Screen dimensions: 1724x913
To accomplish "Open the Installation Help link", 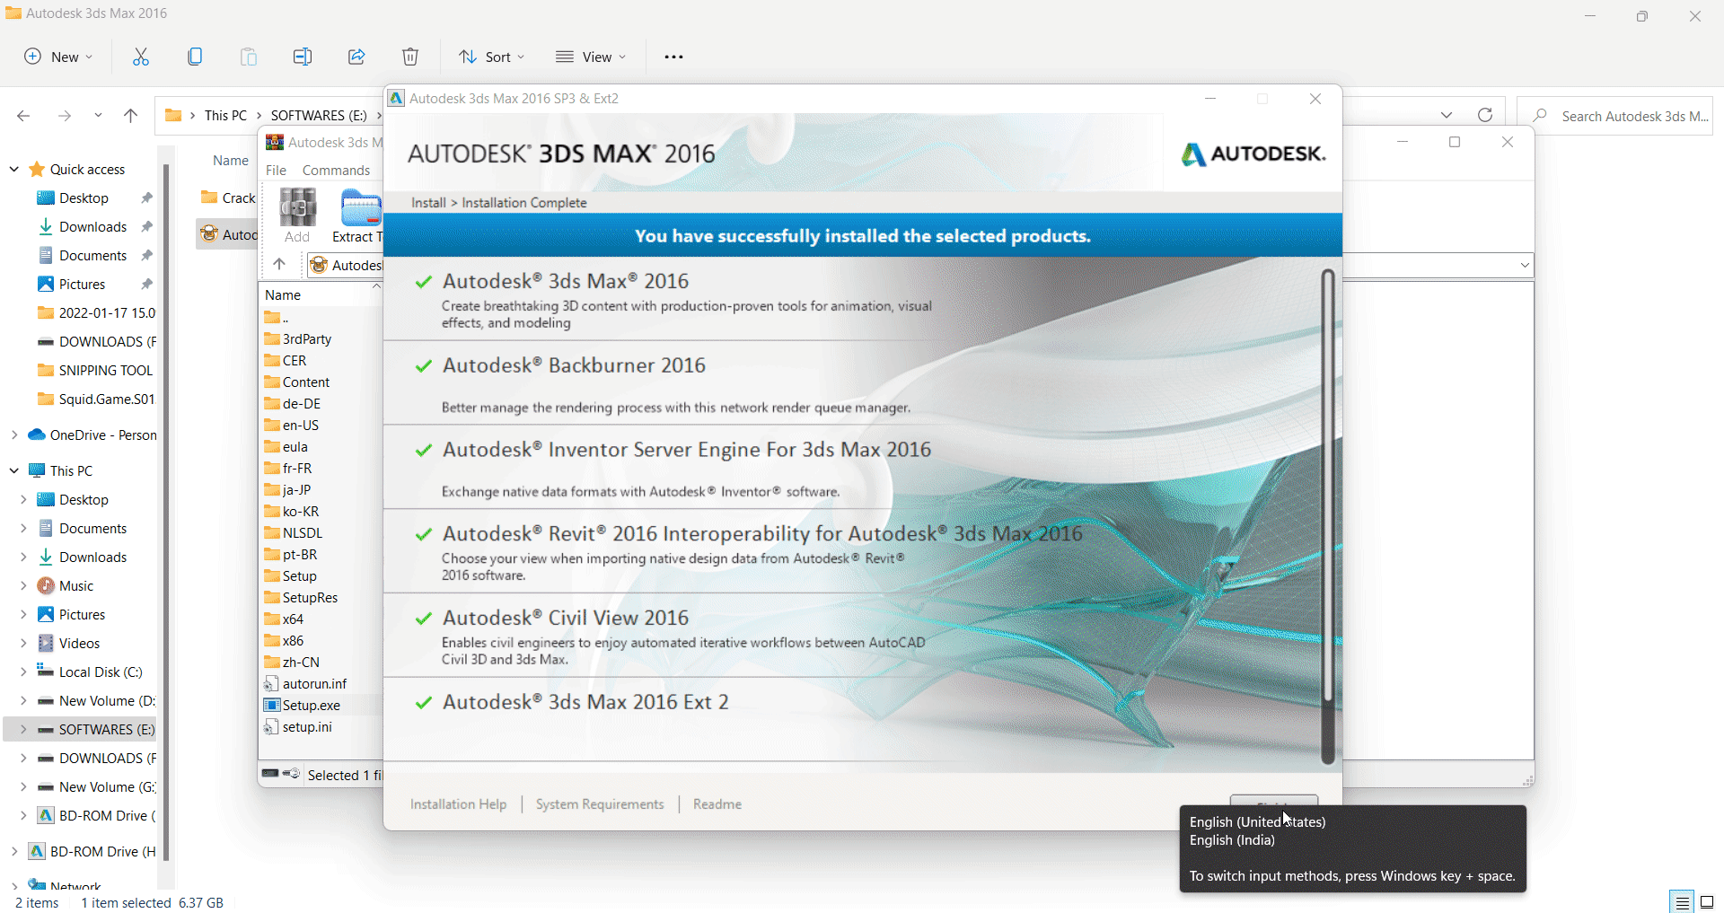I will point(458,804).
